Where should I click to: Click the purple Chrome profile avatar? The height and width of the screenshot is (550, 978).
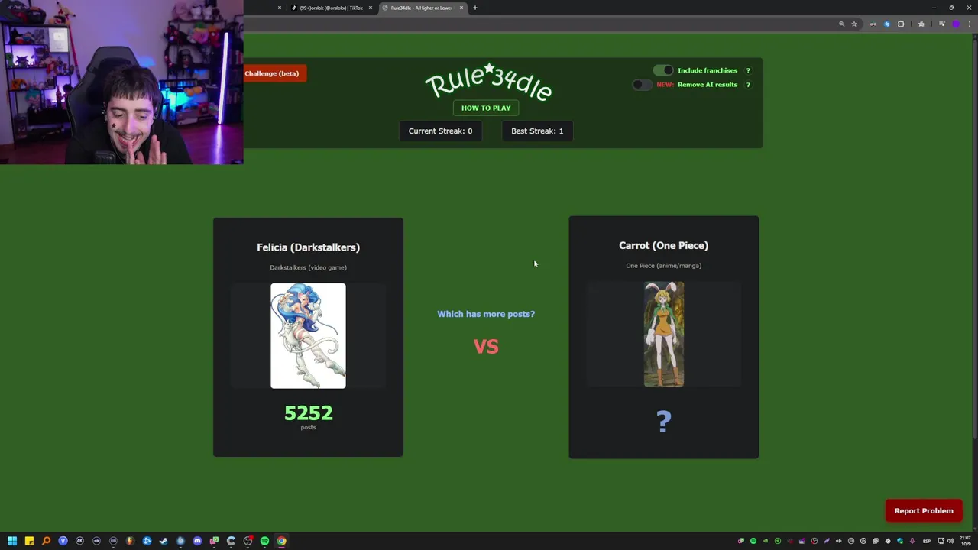tap(956, 24)
